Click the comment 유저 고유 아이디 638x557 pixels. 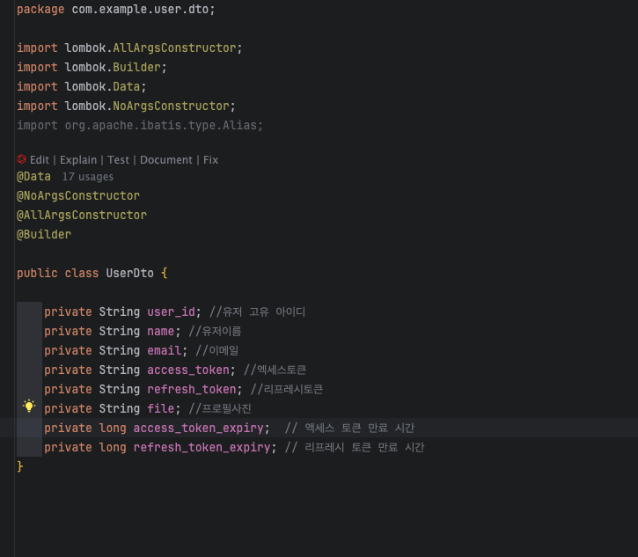[x=257, y=311]
